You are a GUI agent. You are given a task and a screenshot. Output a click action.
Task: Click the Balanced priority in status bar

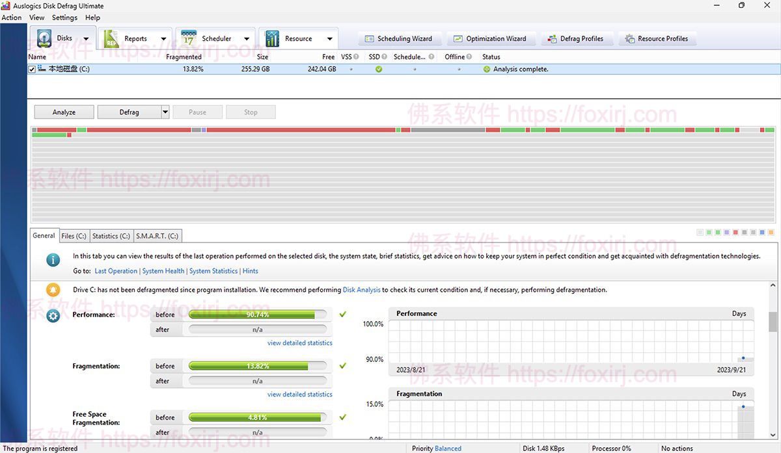pos(448,448)
